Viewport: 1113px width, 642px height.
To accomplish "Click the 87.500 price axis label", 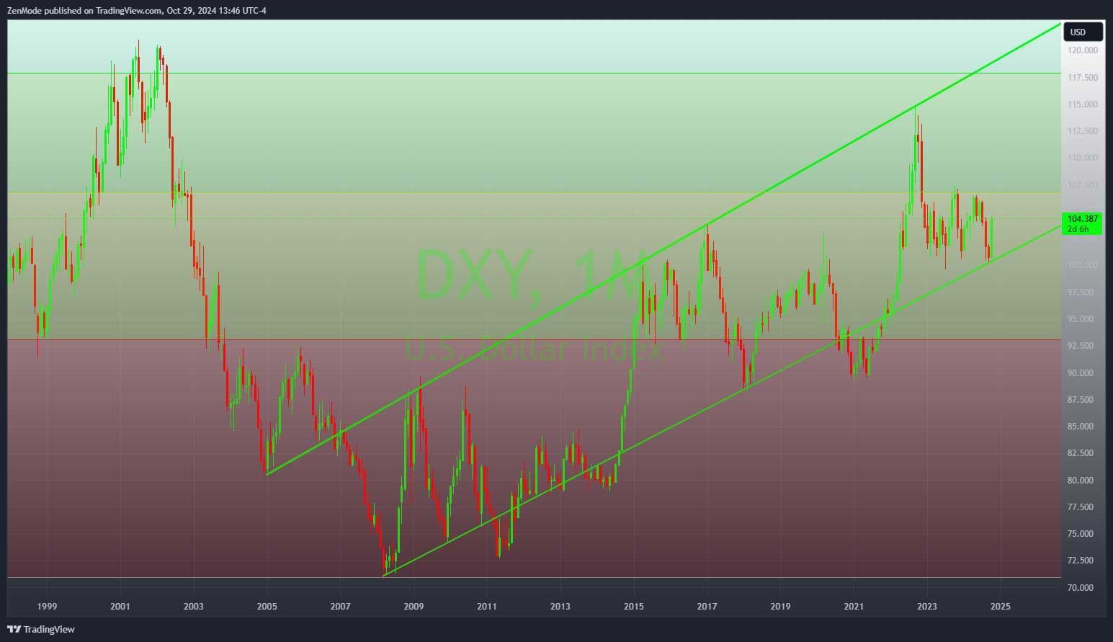I will 1081,400.
